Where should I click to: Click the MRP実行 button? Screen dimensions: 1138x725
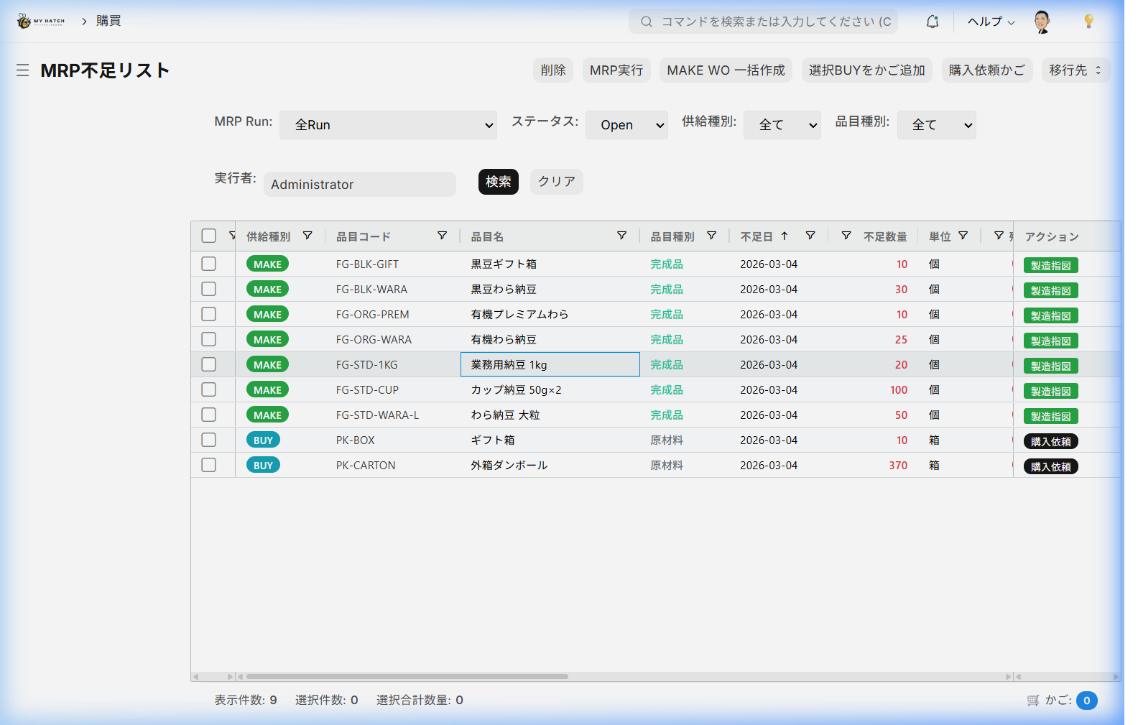coord(616,70)
